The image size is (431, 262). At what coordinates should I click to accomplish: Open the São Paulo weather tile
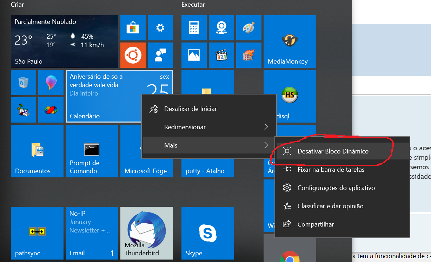click(64, 41)
